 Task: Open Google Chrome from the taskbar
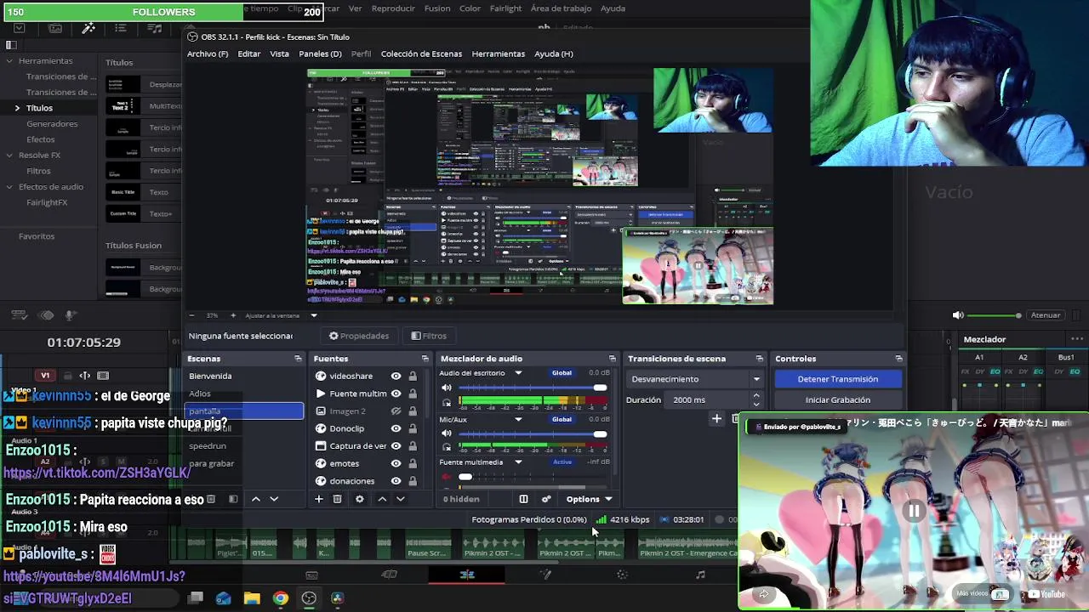(x=280, y=598)
